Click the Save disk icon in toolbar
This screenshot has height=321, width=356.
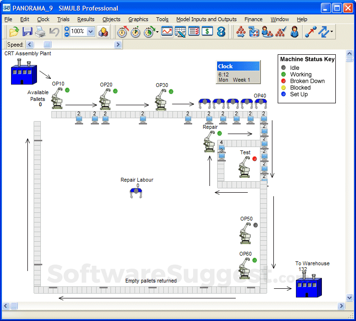click(27, 32)
